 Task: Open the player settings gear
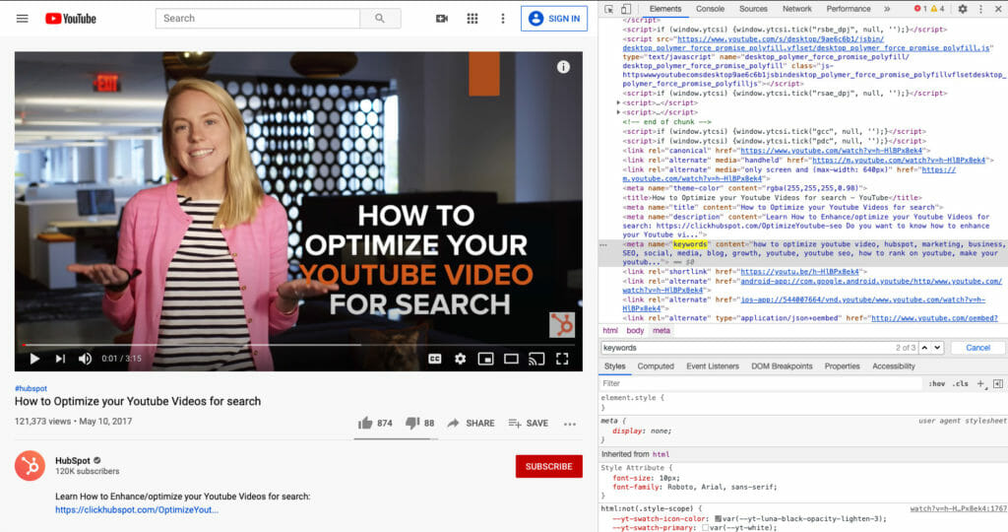pyautogui.click(x=461, y=359)
